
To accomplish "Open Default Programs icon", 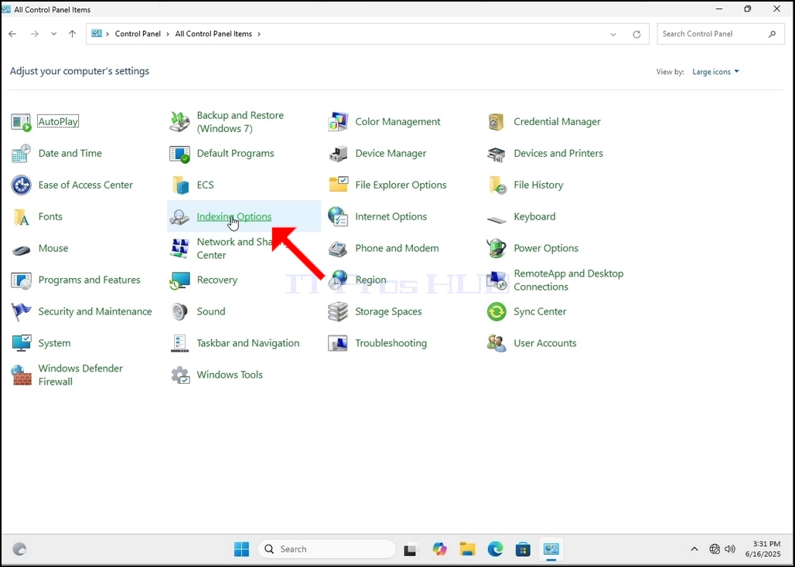I will (179, 154).
